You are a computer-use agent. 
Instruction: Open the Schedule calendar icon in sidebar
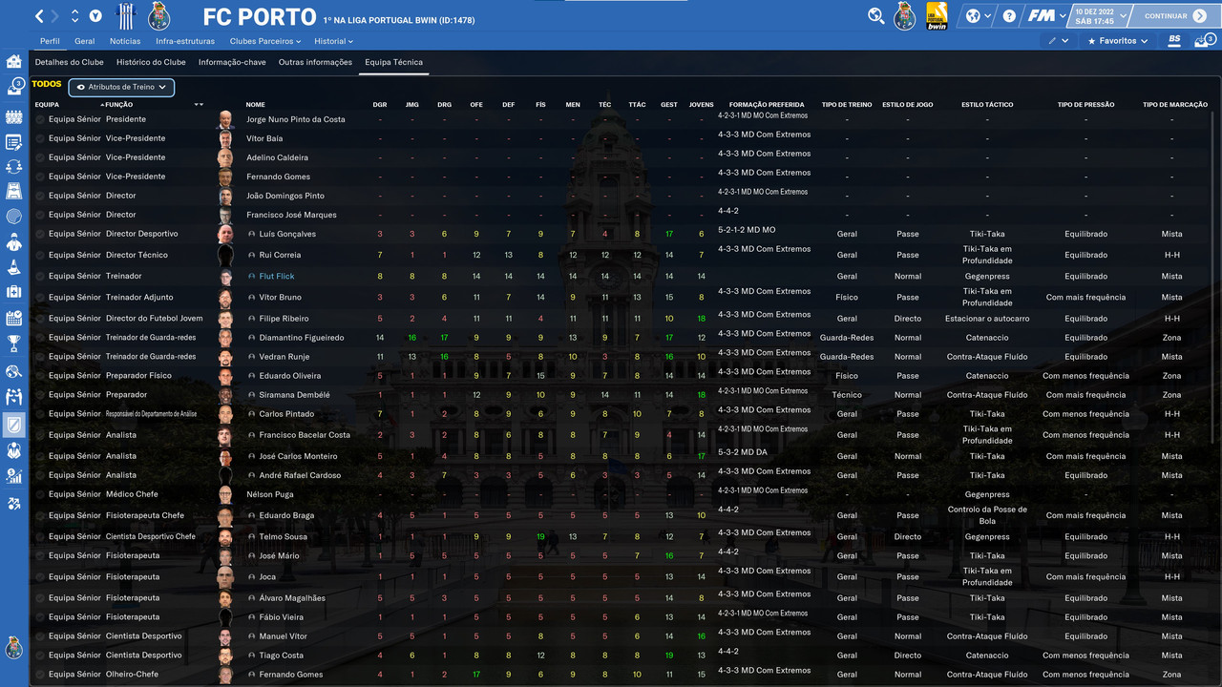(13, 318)
